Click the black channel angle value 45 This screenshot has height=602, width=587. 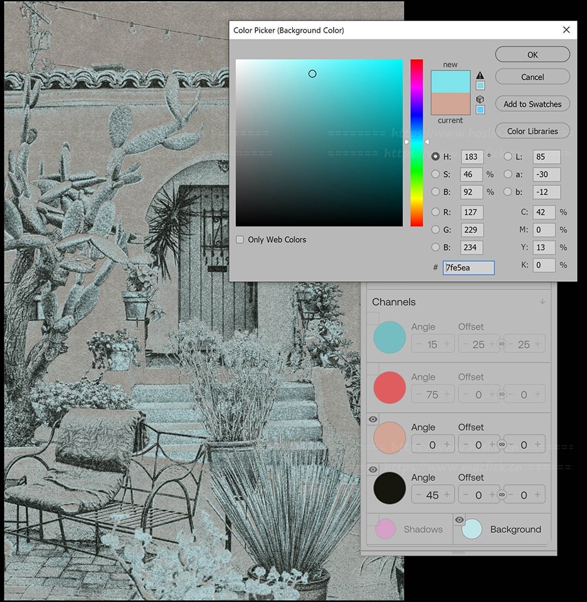tap(432, 495)
